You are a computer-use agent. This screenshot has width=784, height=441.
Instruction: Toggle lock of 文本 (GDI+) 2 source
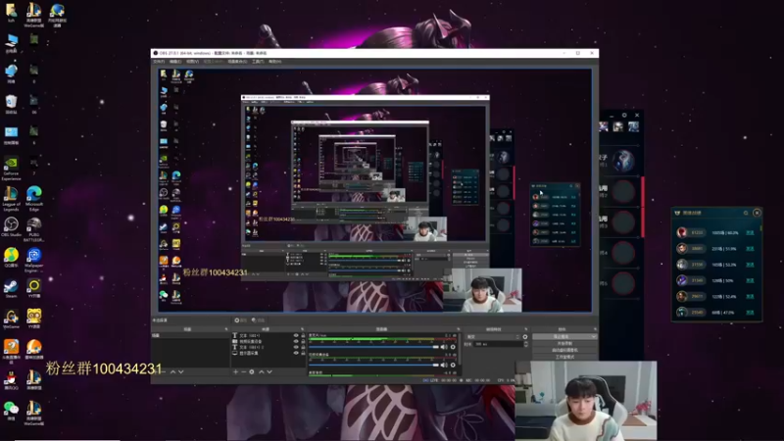(x=303, y=347)
